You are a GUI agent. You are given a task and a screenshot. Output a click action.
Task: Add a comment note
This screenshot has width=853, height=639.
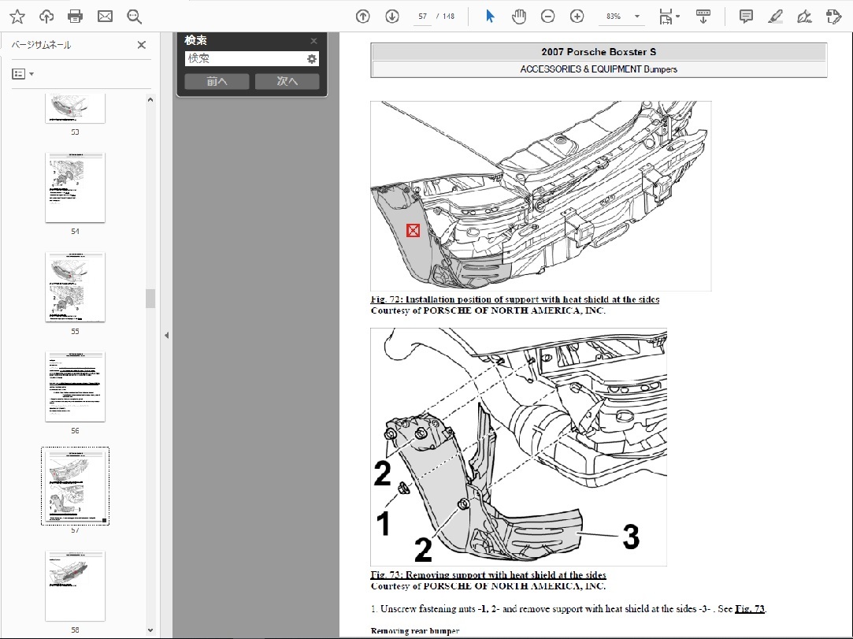(746, 17)
